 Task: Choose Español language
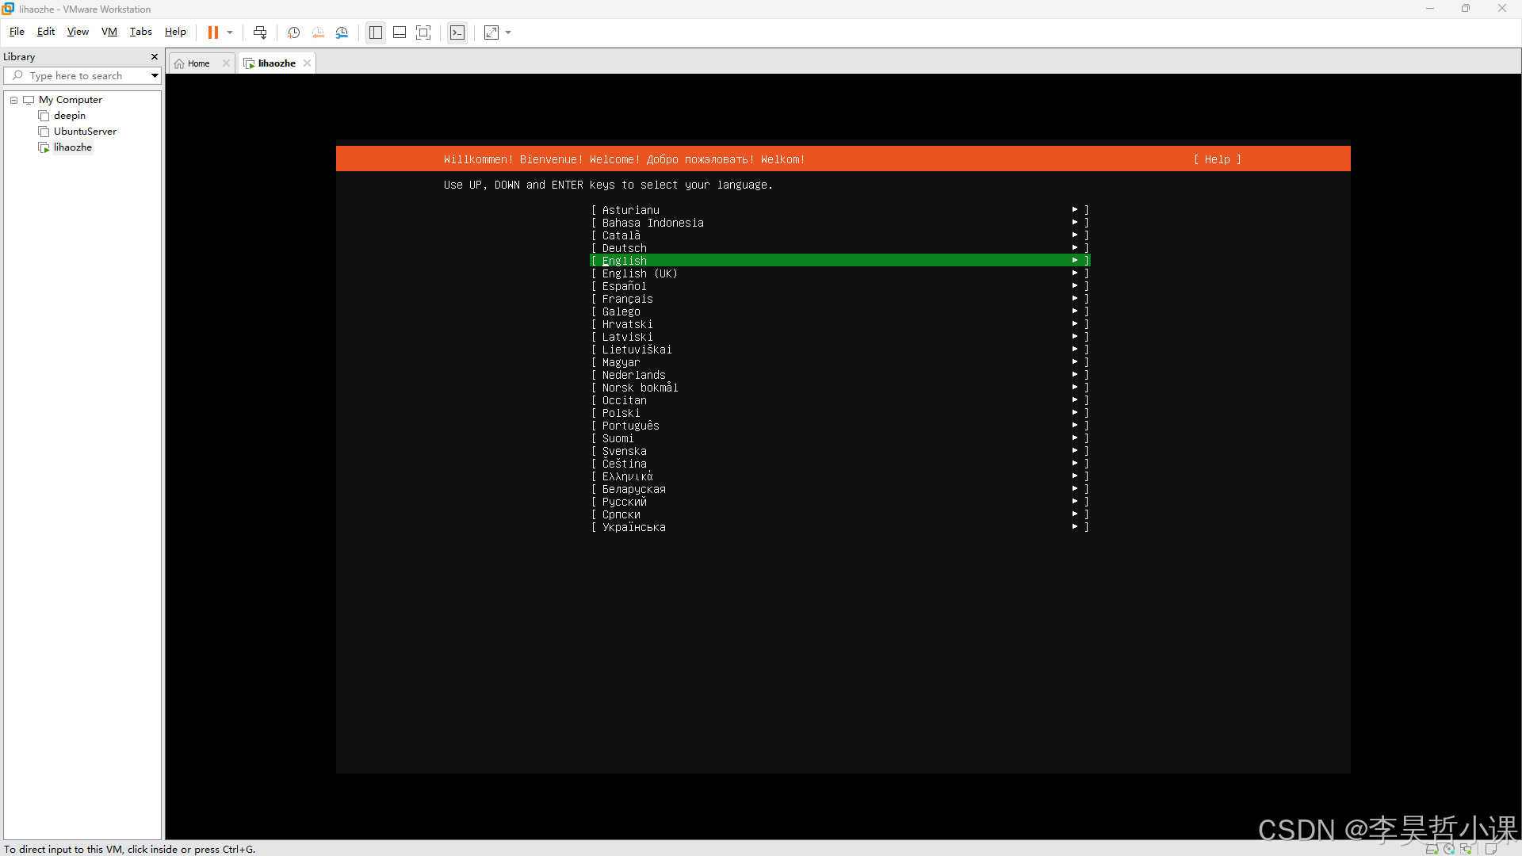click(x=840, y=286)
